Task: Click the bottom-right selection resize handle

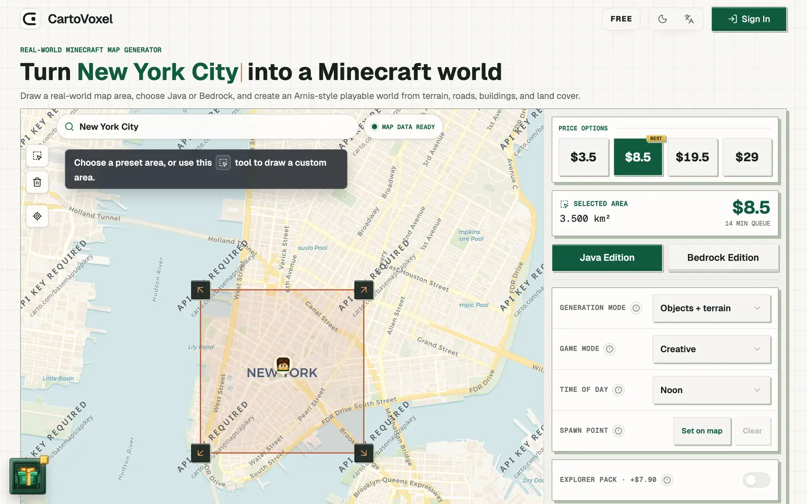Action: pos(364,453)
